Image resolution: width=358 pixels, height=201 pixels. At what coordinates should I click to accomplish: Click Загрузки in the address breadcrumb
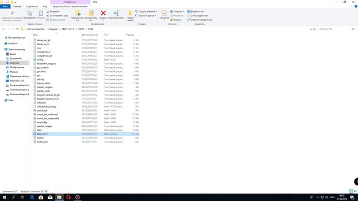53,29
